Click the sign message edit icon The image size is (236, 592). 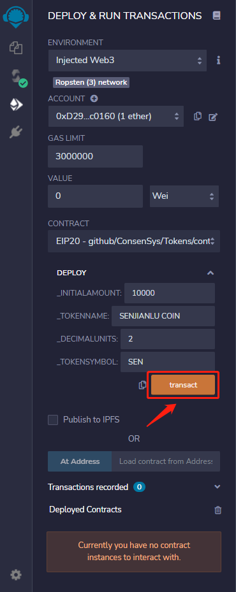pyautogui.click(x=213, y=117)
